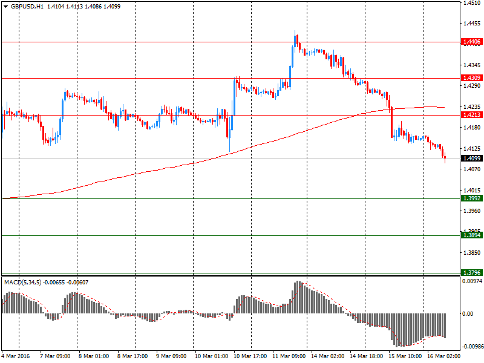This screenshot has height=363, width=484.
Task: Click the 14 Mar 02:00 time axis label
Action: [x=327, y=356]
